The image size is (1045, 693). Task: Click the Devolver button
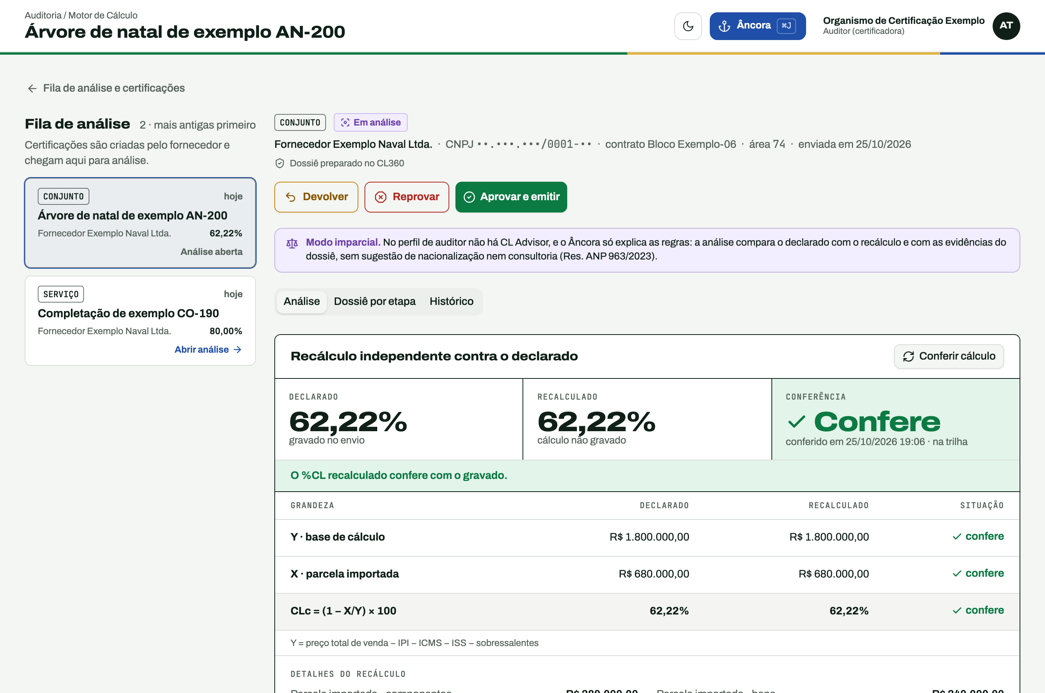(x=316, y=197)
